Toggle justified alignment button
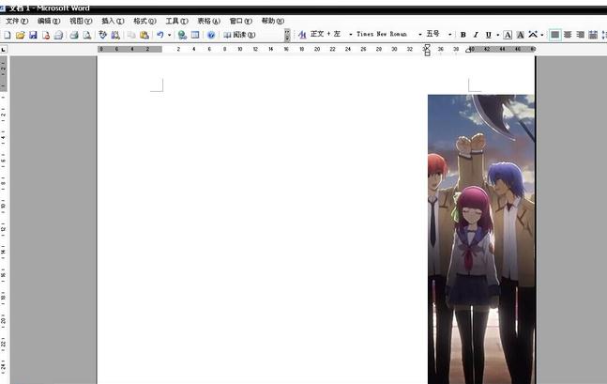This screenshot has width=607, height=384. 554,35
